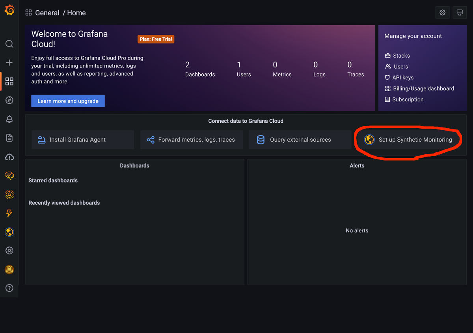This screenshot has height=333, width=473.
Task: Click the Billing/Usage dashboard grid icon
Action: tap(388, 89)
